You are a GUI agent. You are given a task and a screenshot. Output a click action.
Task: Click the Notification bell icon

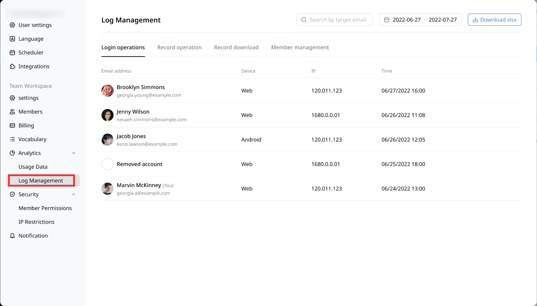click(x=12, y=236)
